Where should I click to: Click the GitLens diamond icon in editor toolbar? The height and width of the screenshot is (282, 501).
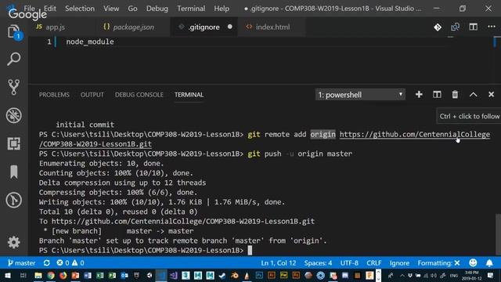pyautogui.click(x=438, y=27)
